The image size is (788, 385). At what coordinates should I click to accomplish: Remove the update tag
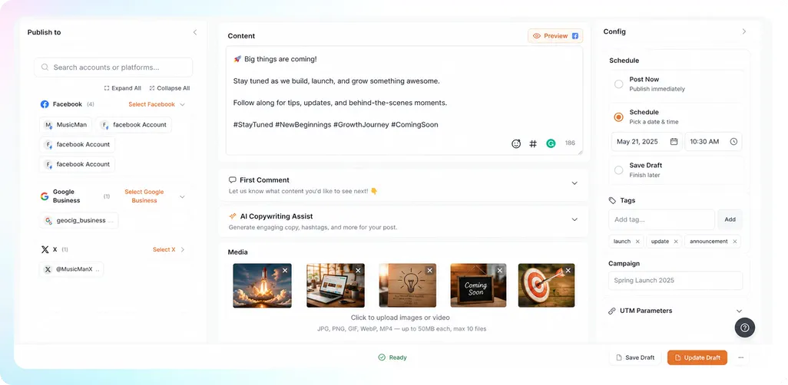pyautogui.click(x=676, y=242)
